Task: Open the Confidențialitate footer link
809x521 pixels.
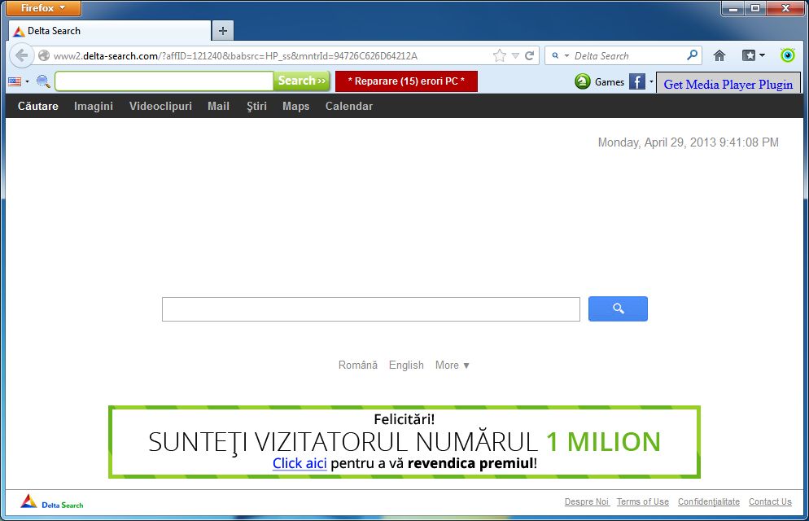Action: point(708,501)
